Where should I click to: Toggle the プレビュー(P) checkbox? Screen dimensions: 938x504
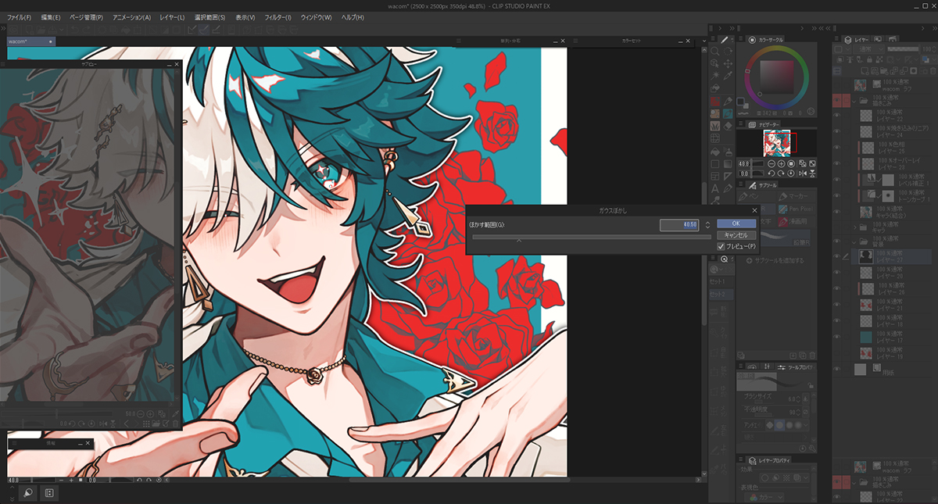click(721, 246)
